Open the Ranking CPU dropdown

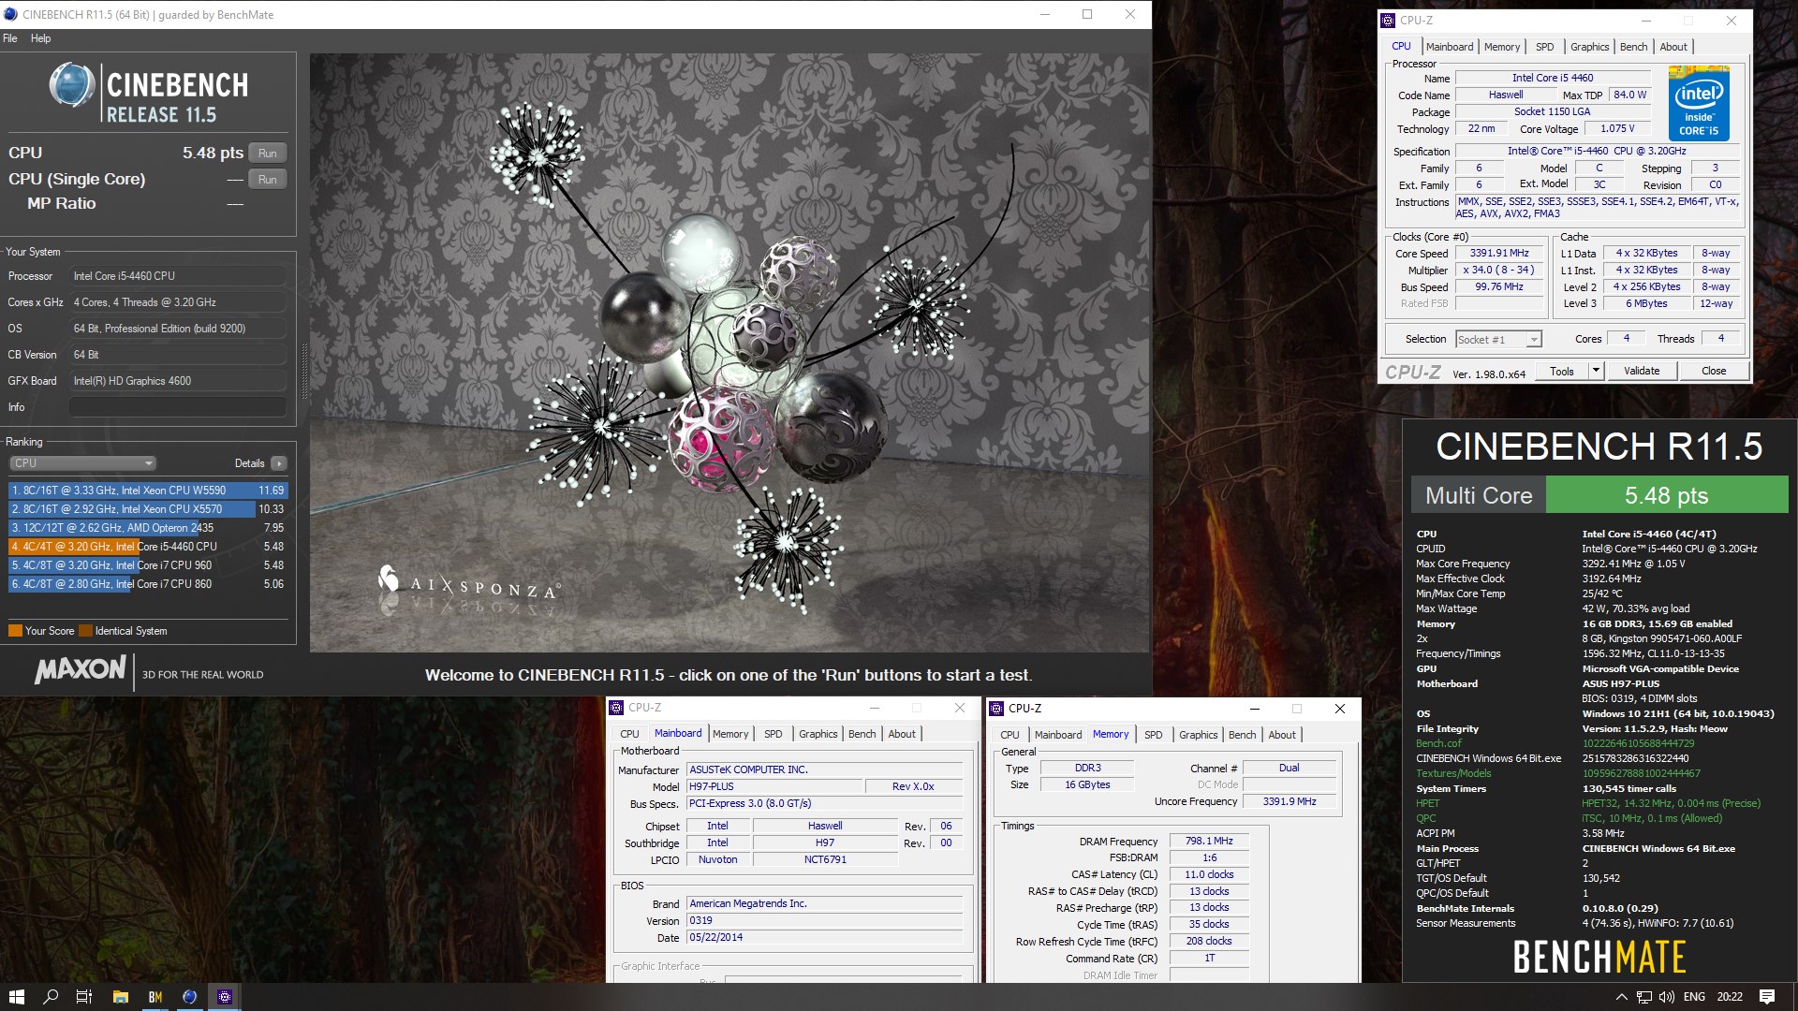(x=83, y=463)
